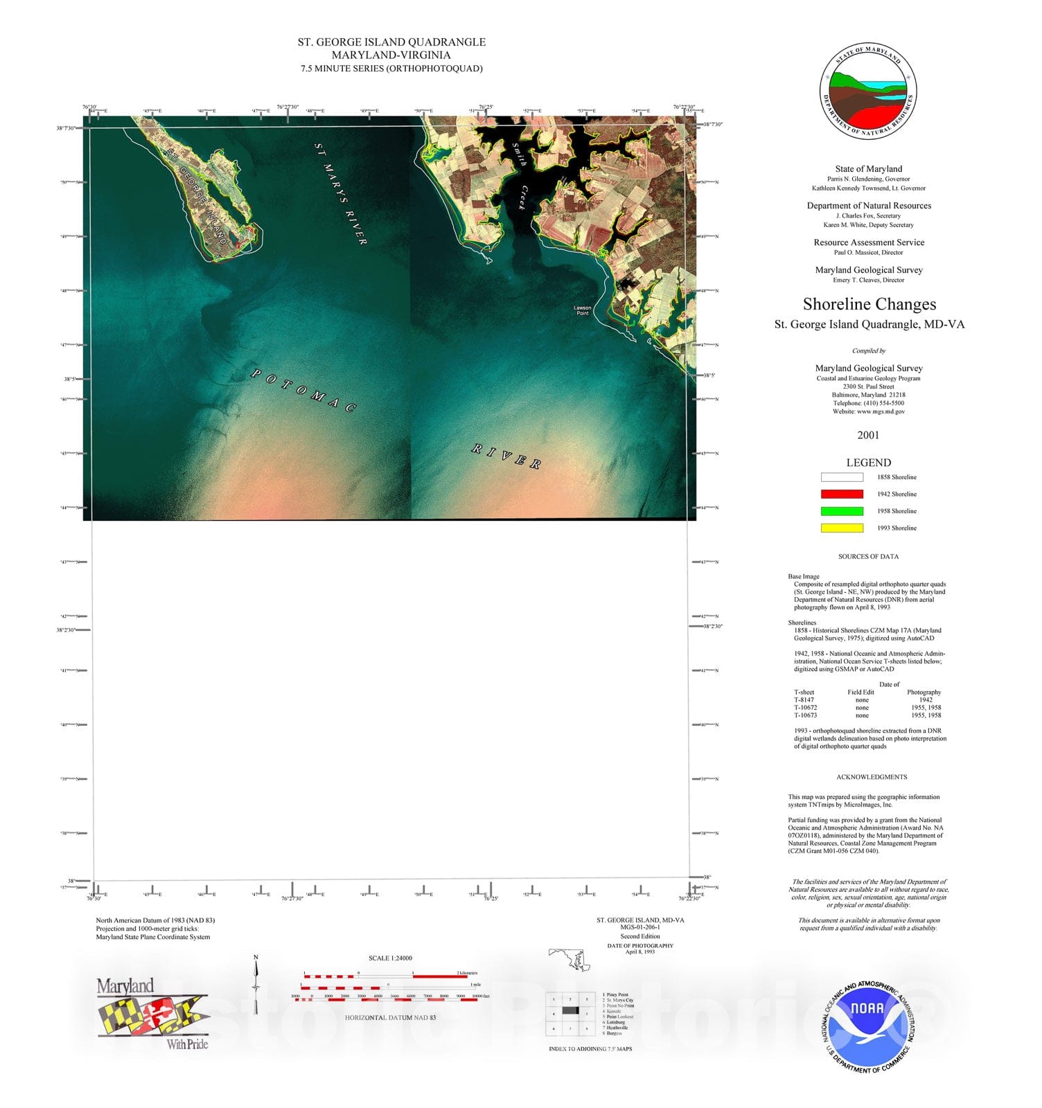Click the small Maryland state outline map
This screenshot has height=1108, width=1042.
[569, 960]
